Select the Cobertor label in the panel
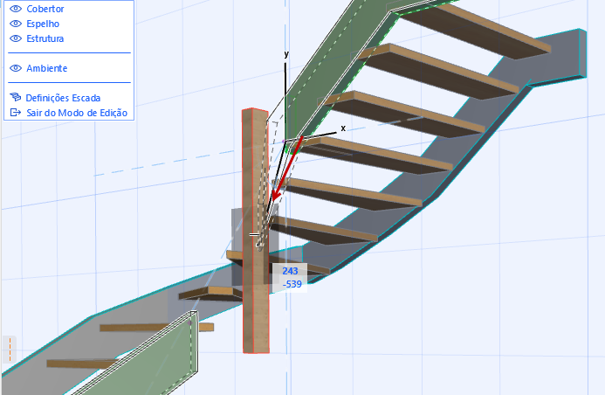The image size is (605, 395). pyautogui.click(x=45, y=9)
